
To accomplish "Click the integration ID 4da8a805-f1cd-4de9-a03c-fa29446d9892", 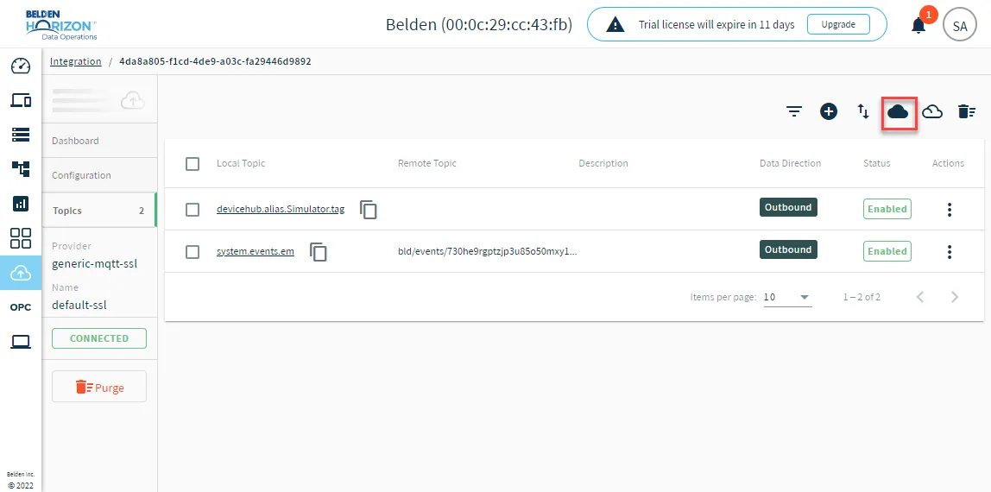I will (x=215, y=61).
